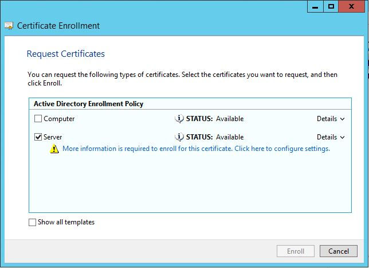Select the Computer certificate label
369x268 pixels.
[59, 119]
